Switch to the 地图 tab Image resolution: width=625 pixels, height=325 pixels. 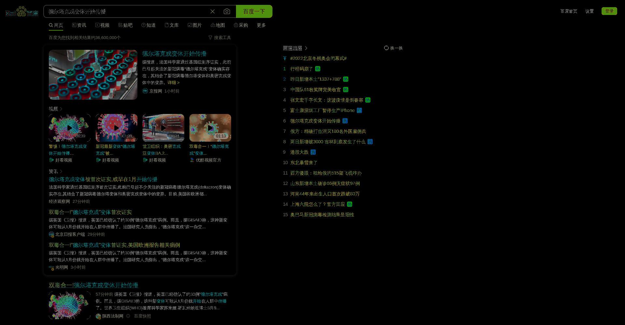pos(218,25)
